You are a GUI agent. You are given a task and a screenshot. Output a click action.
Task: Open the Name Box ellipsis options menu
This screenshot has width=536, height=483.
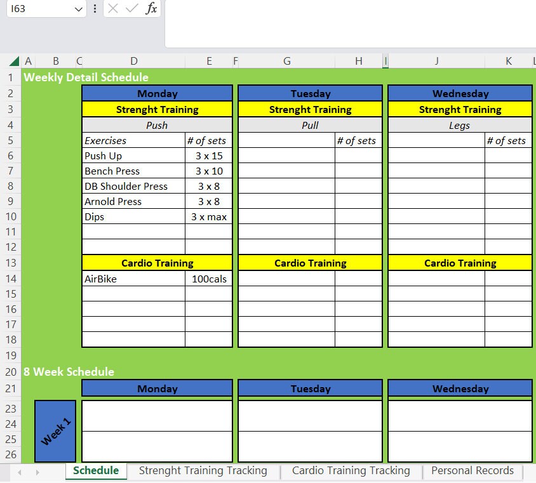pyautogui.click(x=93, y=10)
